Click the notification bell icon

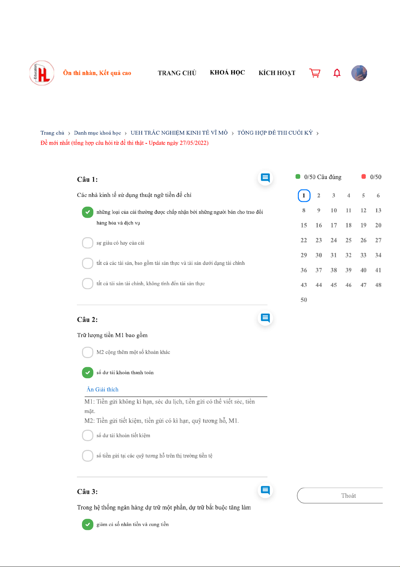tap(337, 73)
